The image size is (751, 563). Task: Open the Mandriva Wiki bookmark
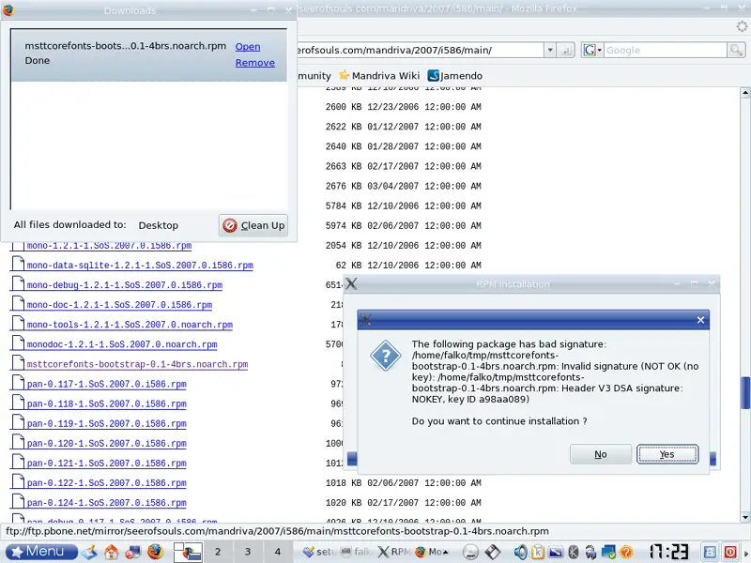tap(379, 76)
